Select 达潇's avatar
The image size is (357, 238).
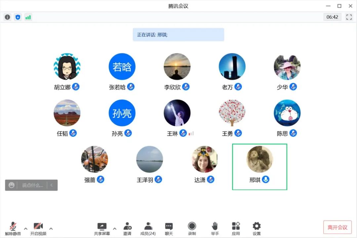[x=205, y=159]
